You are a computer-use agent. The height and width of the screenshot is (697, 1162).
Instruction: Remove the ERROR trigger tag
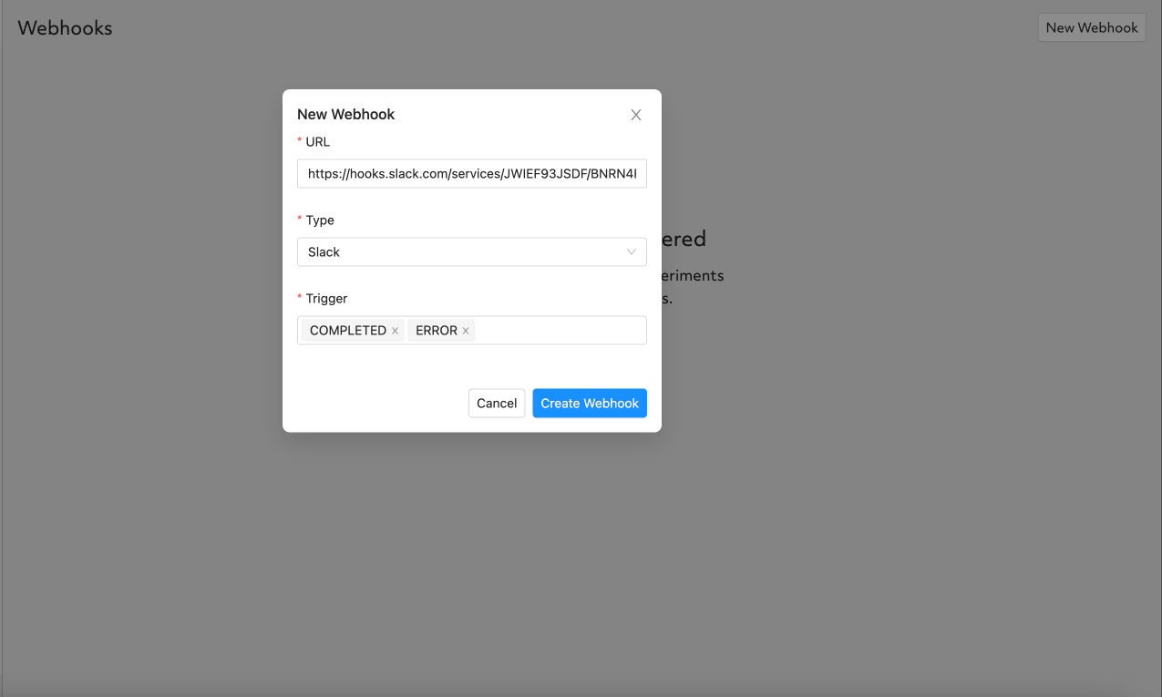coord(466,331)
